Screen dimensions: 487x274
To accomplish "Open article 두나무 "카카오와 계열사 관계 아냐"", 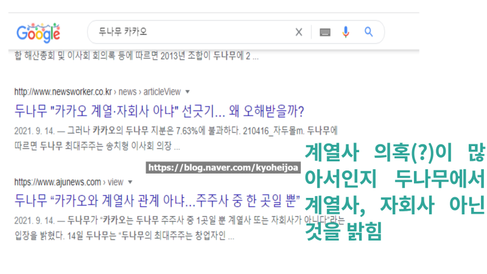I will [x=157, y=201].
